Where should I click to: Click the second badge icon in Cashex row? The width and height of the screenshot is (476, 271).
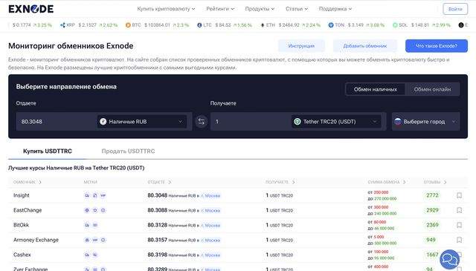point(95,255)
